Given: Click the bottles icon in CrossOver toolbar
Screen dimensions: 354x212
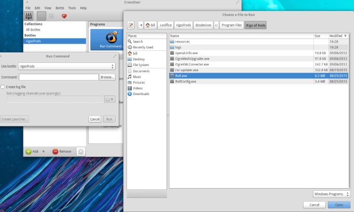Looking at the screenshot, I should click(29, 16).
